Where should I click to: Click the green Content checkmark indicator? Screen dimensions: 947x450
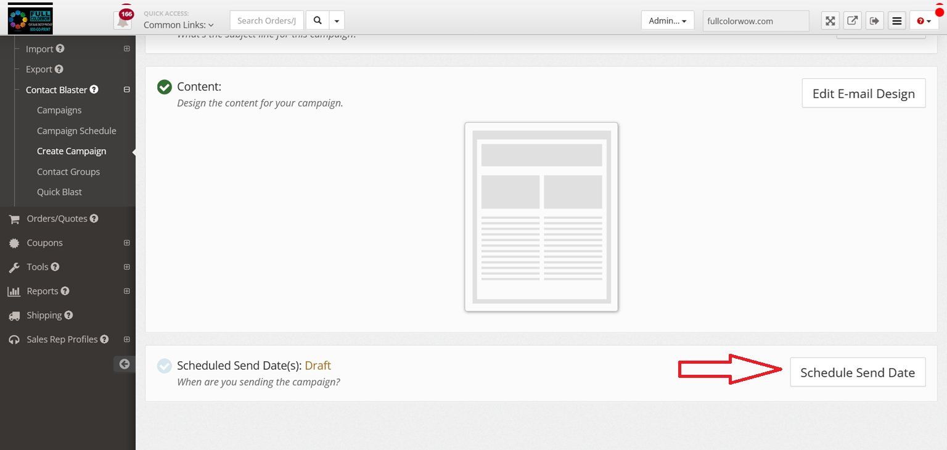[x=164, y=87]
